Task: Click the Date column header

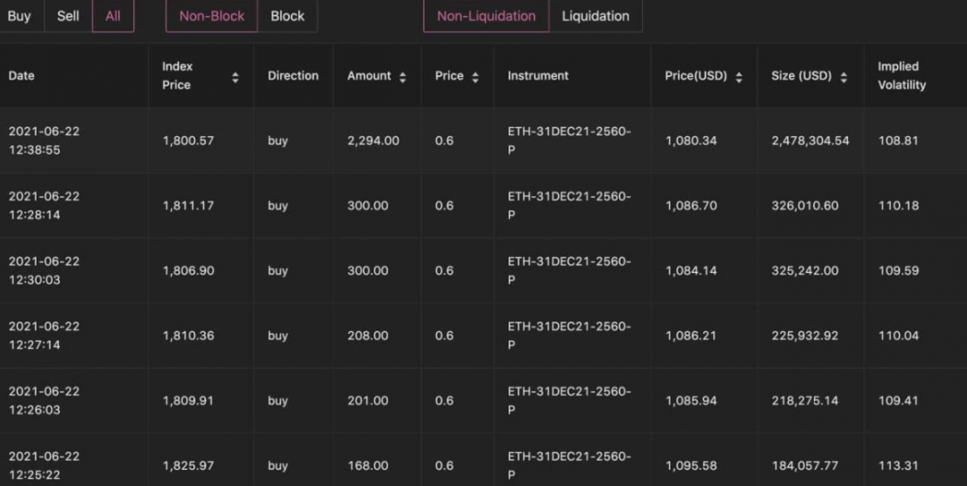Action: click(21, 76)
